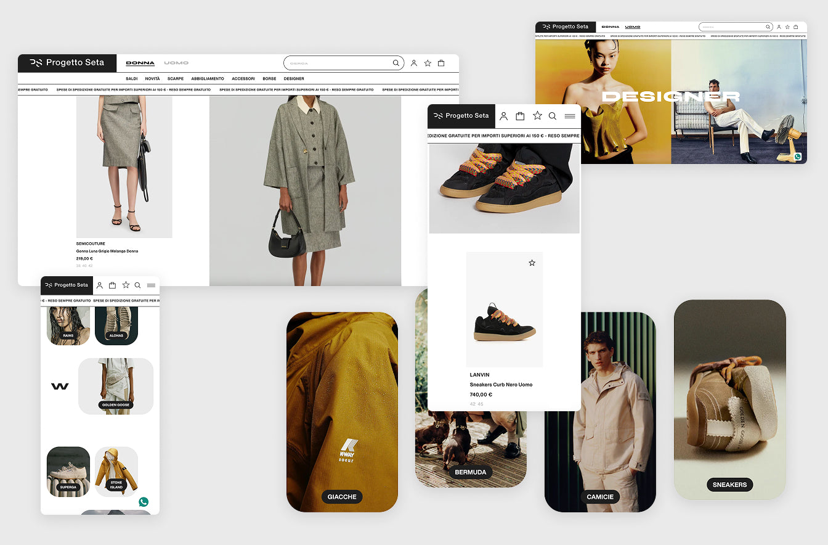The width and height of the screenshot is (828, 545).
Task: Click the 740,00 € price
Action: coord(481,395)
